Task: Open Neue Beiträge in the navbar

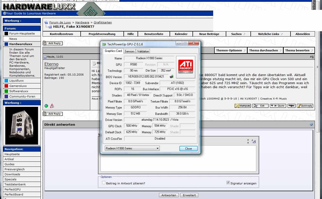Action: pyautogui.click(x=209, y=34)
